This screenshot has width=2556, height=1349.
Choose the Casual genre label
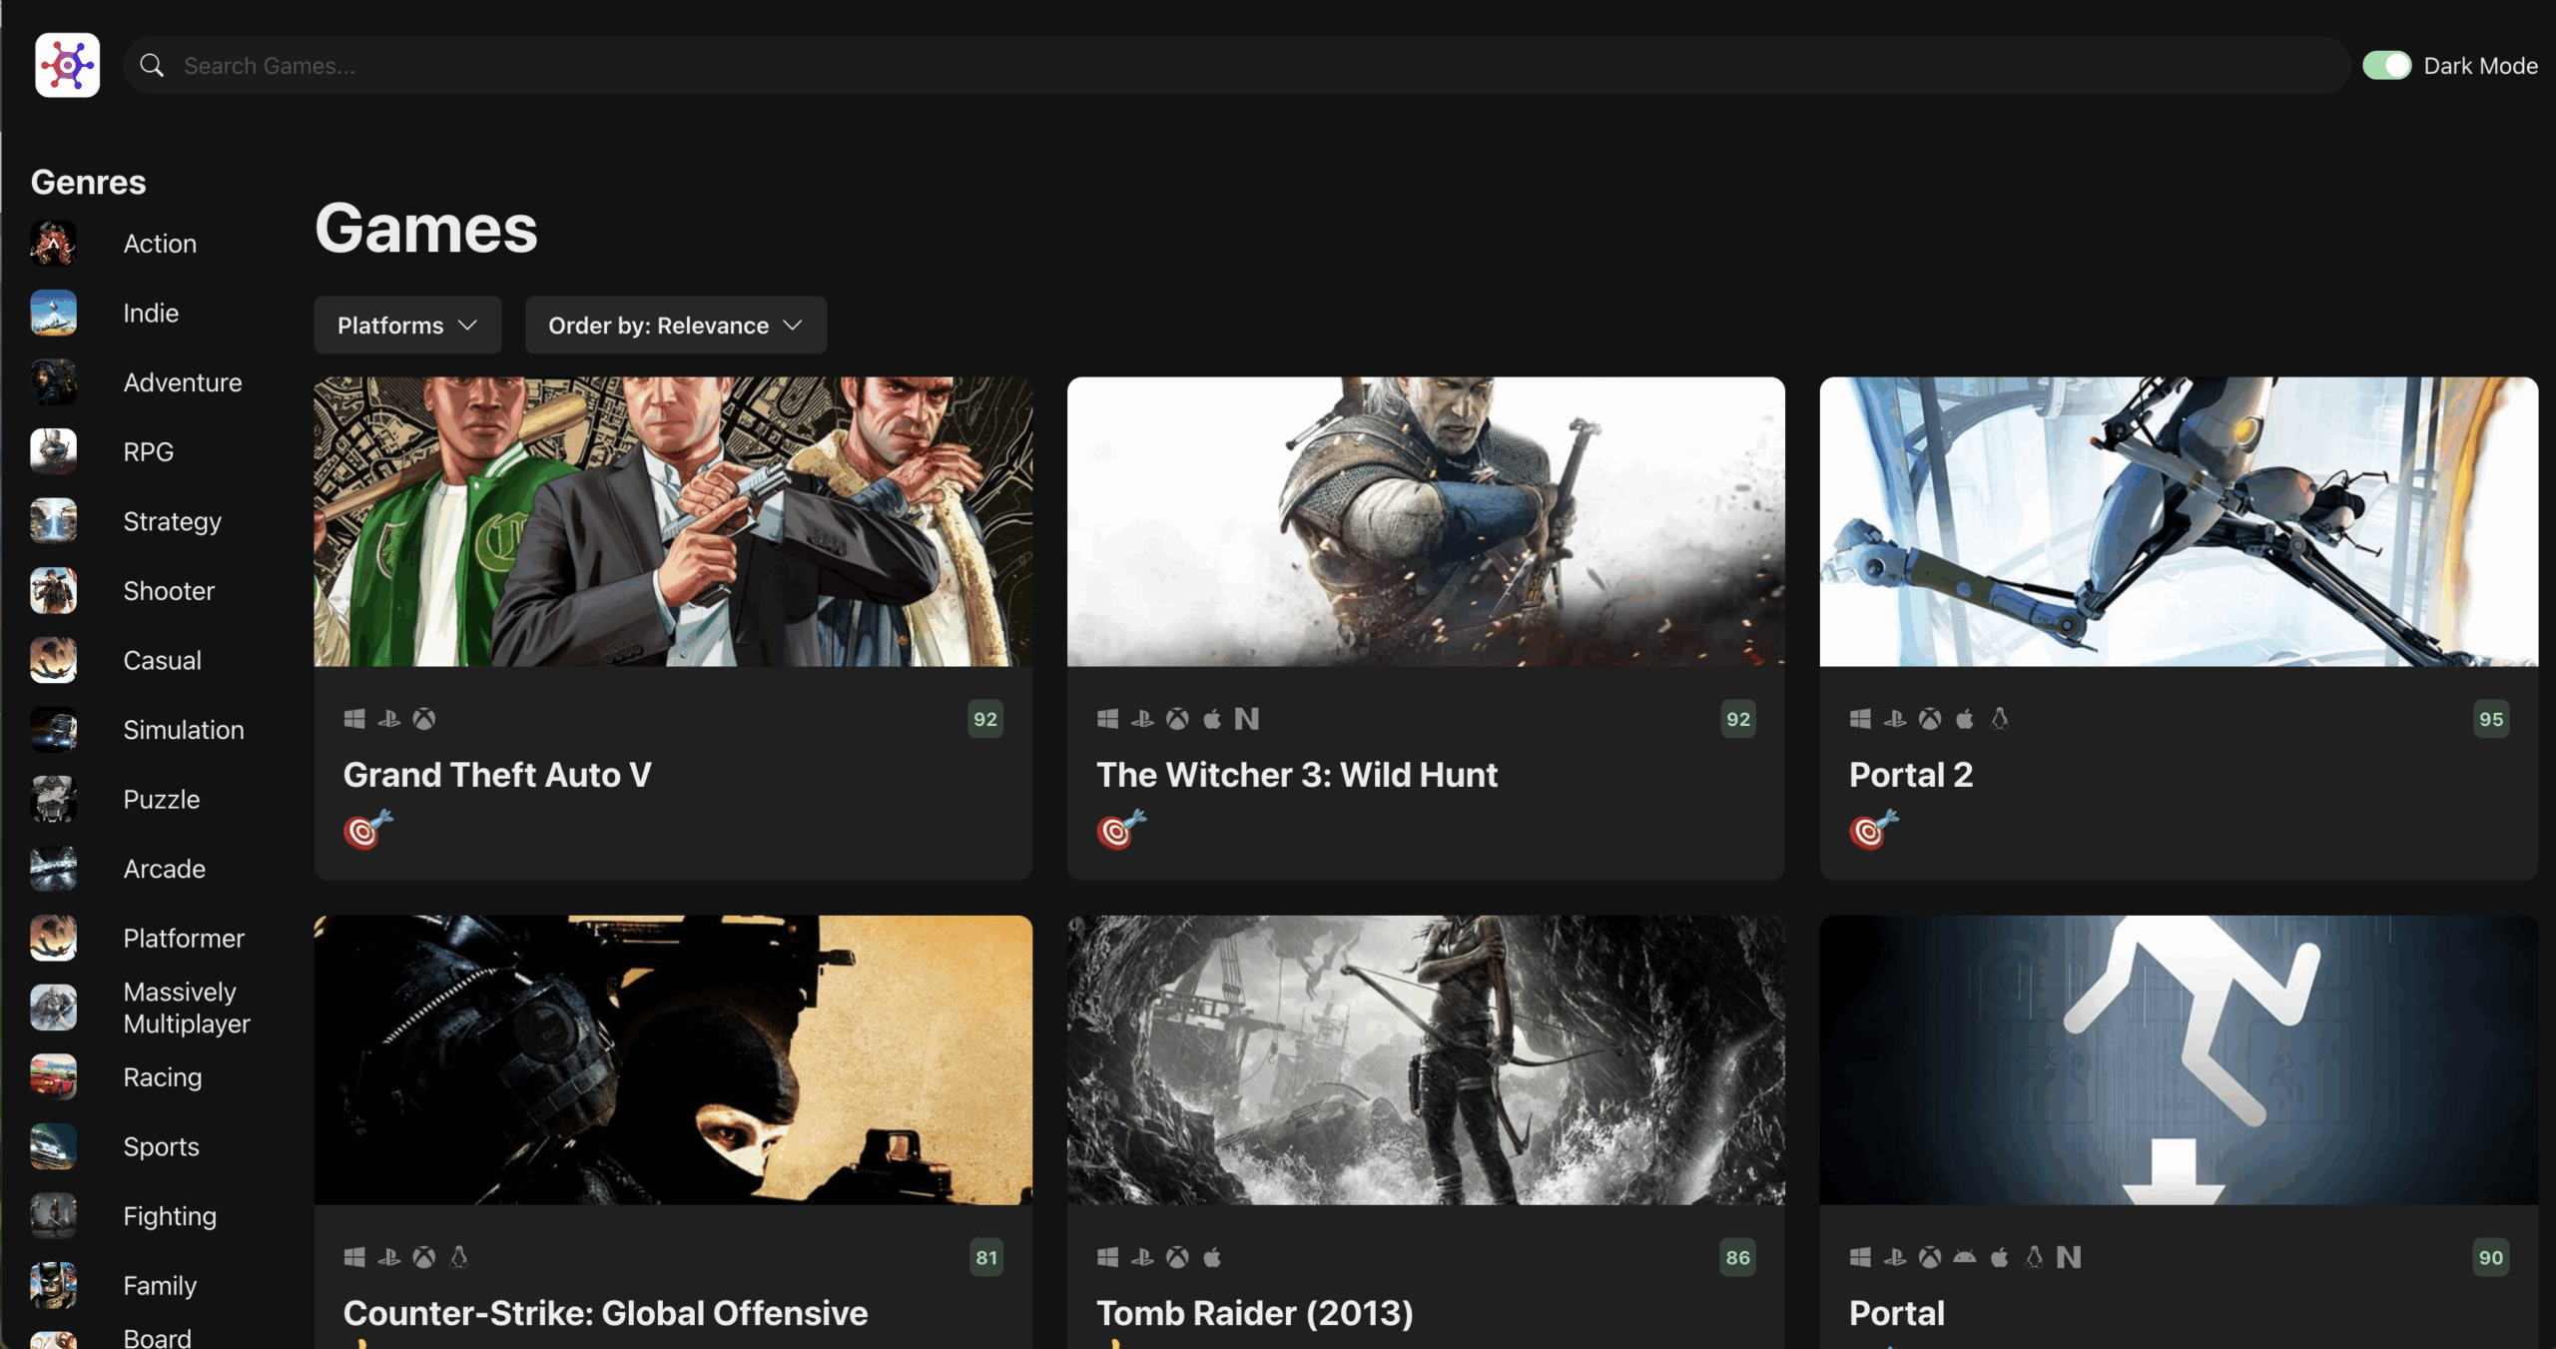pos(162,660)
